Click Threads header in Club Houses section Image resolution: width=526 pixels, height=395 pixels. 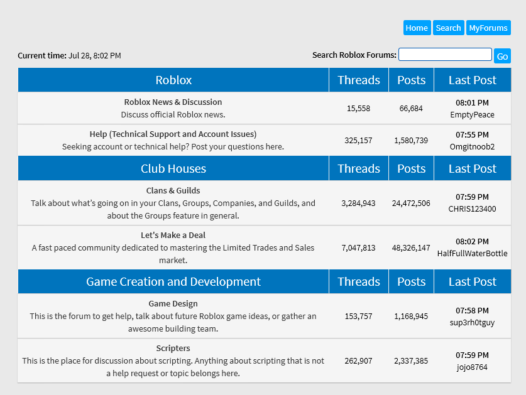[359, 169]
